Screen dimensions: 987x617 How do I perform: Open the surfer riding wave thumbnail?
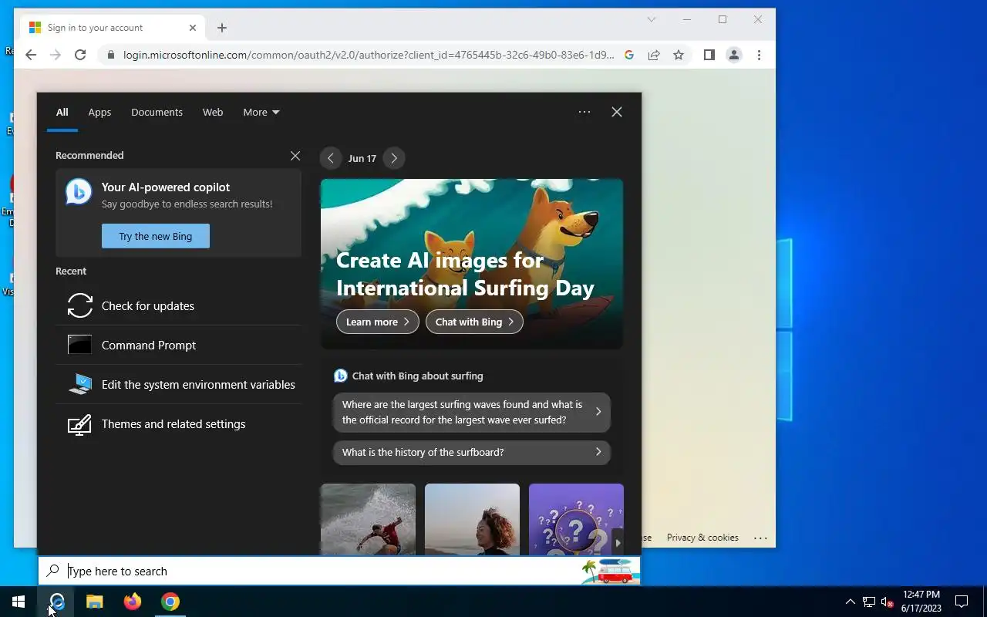(x=368, y=519)
